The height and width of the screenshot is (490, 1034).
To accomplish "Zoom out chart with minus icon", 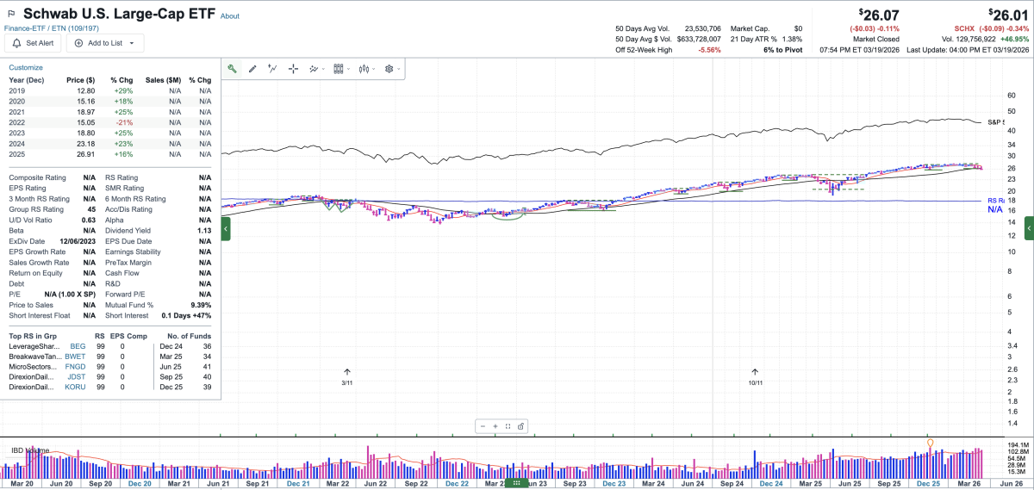I will (483, 426).
